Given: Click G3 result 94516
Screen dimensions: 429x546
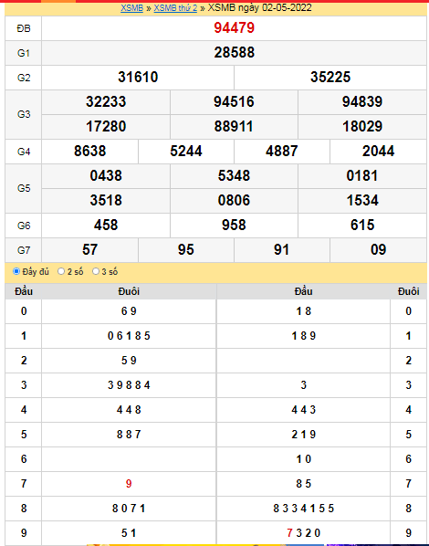Looking at the screenshot, I should (234, 101).
